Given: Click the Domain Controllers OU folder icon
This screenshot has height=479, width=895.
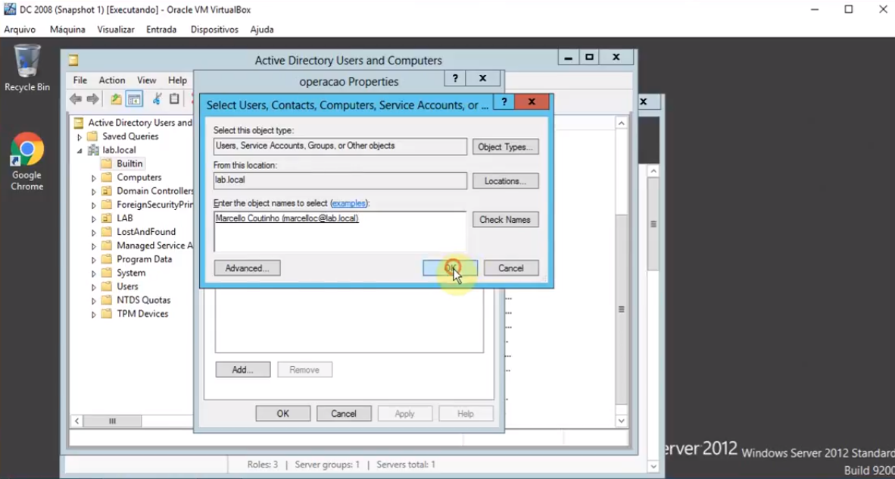Looking at the screenshot, I should tap(107, 191).
